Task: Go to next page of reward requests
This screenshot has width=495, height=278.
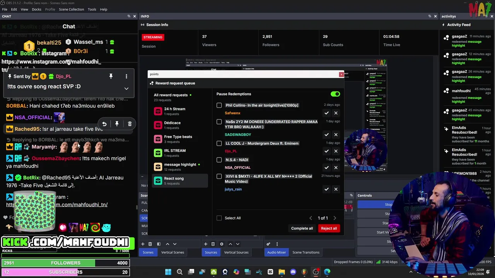Action: tap(335, 218)
